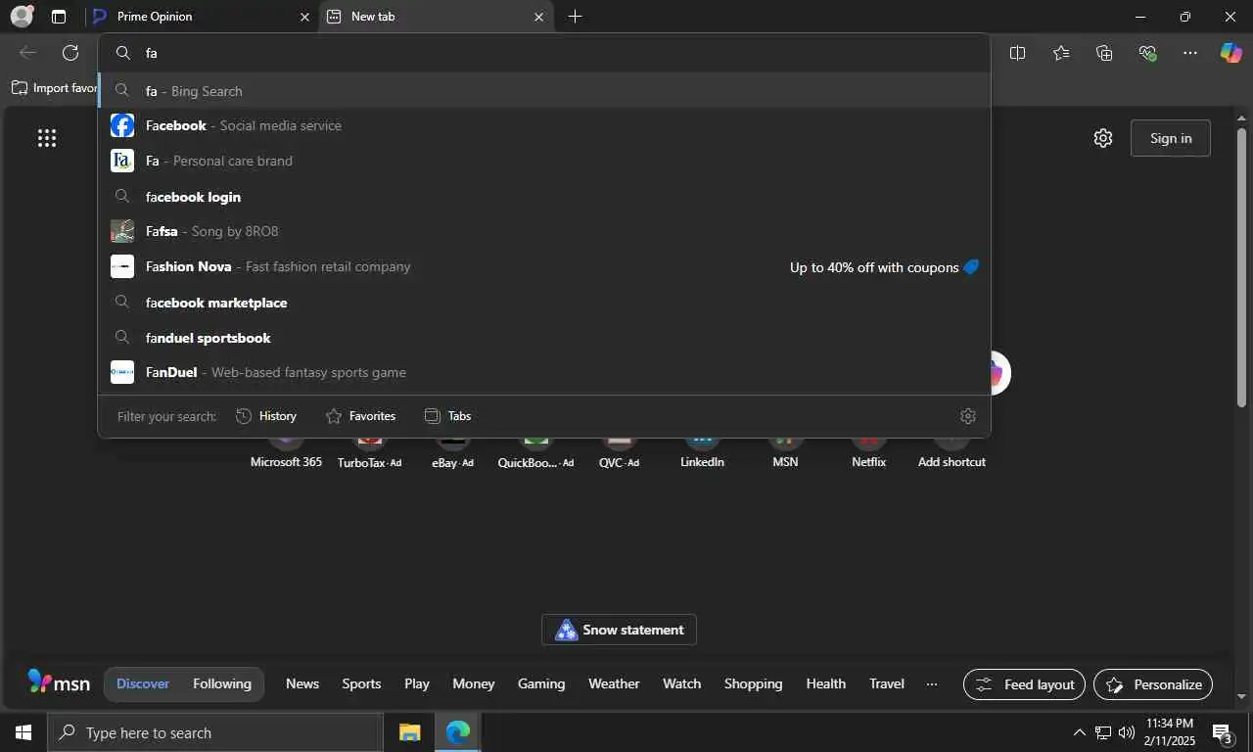Open the Collections icon in toolbar
Viewport: 1253px width, 752px height.
pos(1104,53)
